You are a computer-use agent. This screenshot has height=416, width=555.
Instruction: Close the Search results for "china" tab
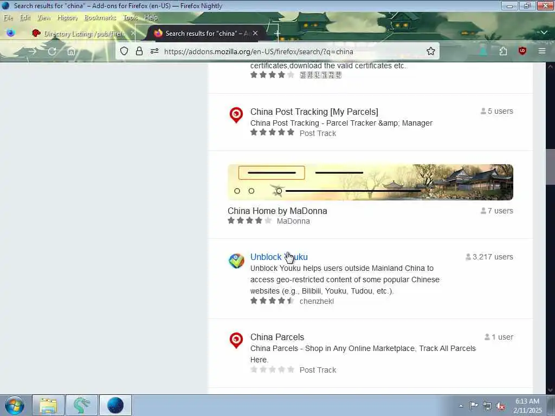(255, 33)
